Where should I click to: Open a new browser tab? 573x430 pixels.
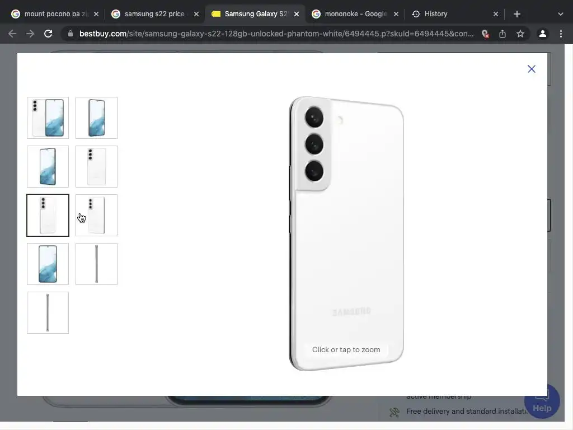tap(516, 14)
